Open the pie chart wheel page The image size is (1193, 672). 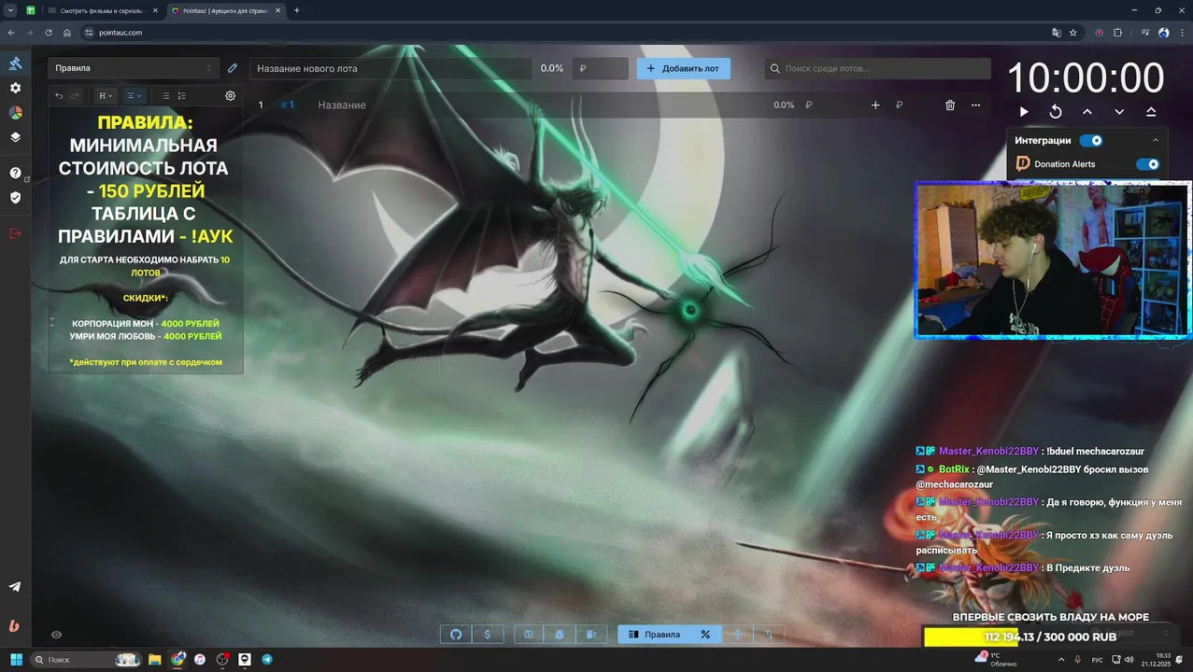click(15, 112)
